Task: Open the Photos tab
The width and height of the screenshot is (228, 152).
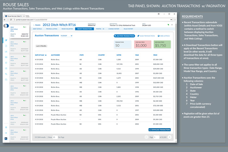Action: click(x=100, y=29)
